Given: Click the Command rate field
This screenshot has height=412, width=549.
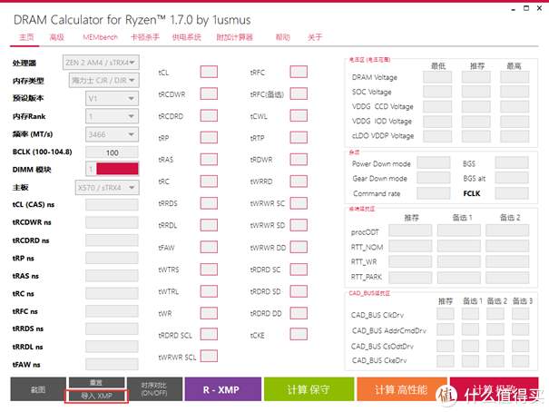Looking at the screenshot, I should pyautogui.click(x=434, y=193).
